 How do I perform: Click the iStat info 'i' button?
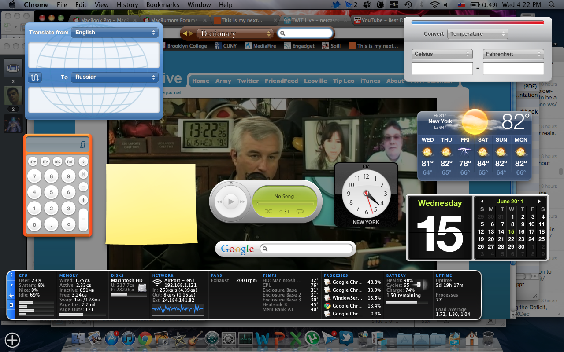[11, 276]
